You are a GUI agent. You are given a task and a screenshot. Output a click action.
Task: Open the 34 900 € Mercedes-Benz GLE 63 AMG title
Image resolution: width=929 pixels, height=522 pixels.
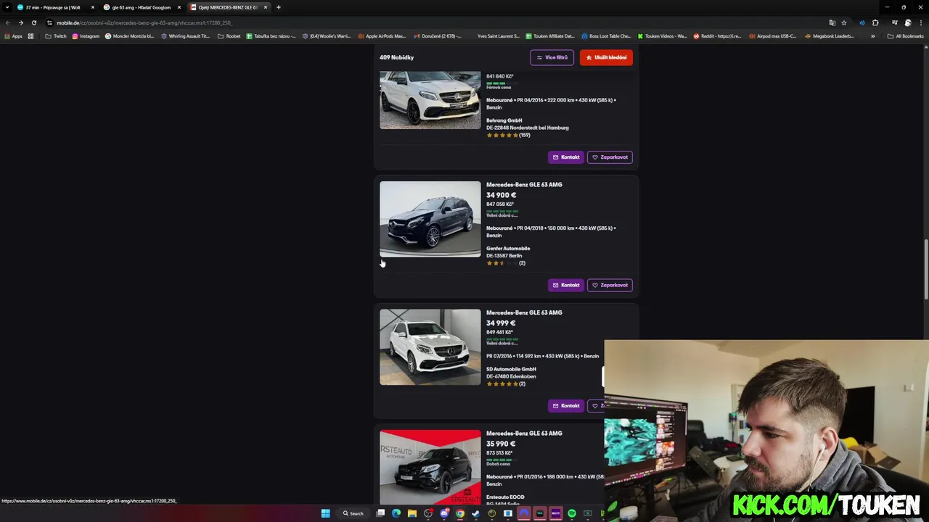tap(524, 185)
